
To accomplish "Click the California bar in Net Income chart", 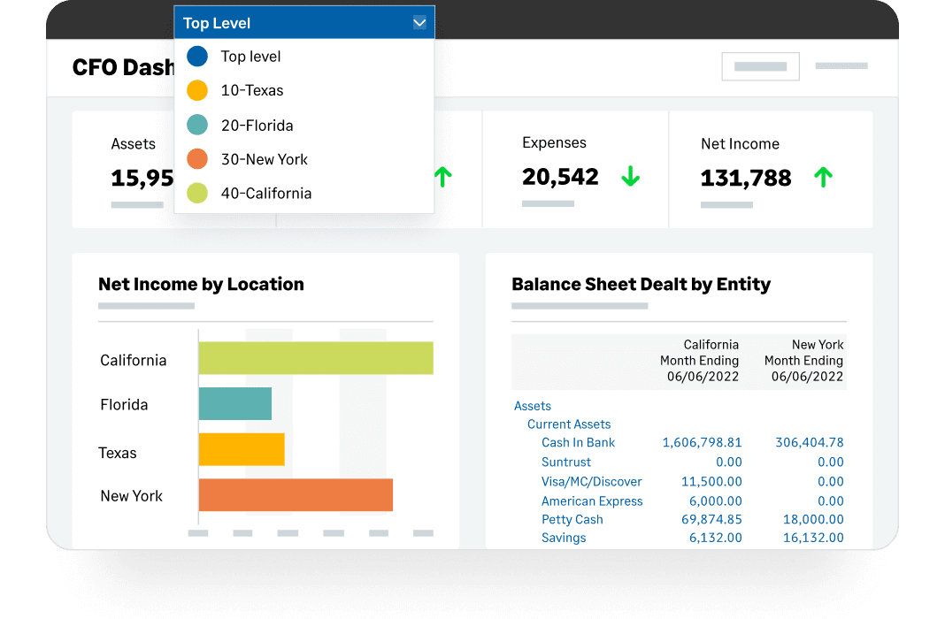I will pyautogui.click(x=315, y=358).
